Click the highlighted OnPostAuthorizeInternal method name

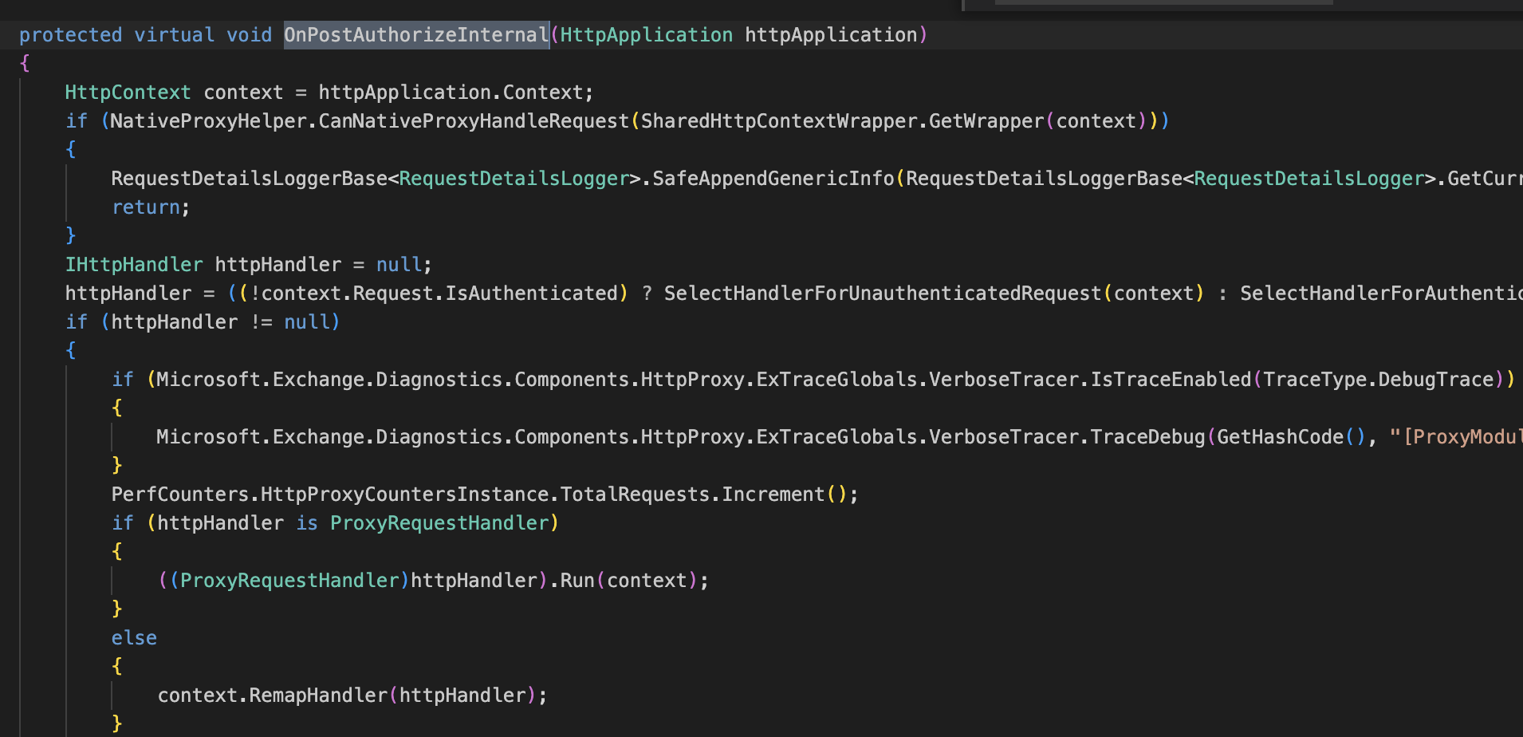[x=415, y=35]
